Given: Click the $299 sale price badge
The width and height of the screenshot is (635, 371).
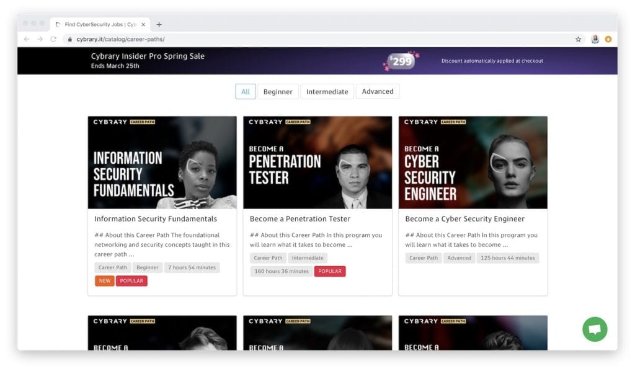Looking at the screenshot, I should pos(401,61).
